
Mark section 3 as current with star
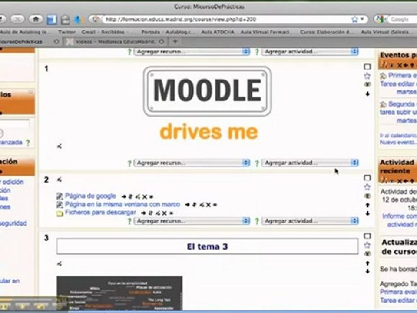(x=367, y=245)
